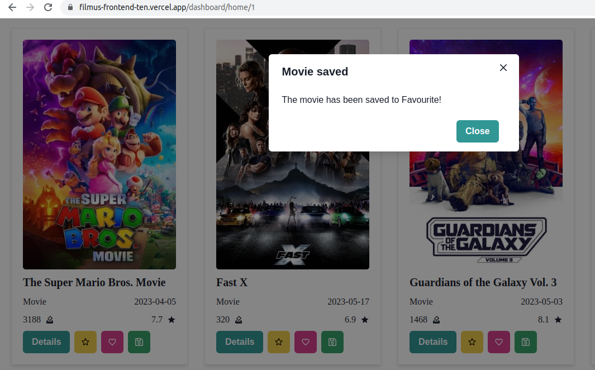
Task: Click the vote count icon next to 3188
Action: pyautogui.click(x=50, y=320)
